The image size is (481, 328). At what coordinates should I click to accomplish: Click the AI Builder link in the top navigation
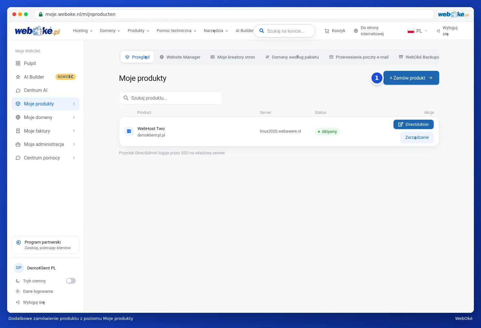click(x=244, y=31)
